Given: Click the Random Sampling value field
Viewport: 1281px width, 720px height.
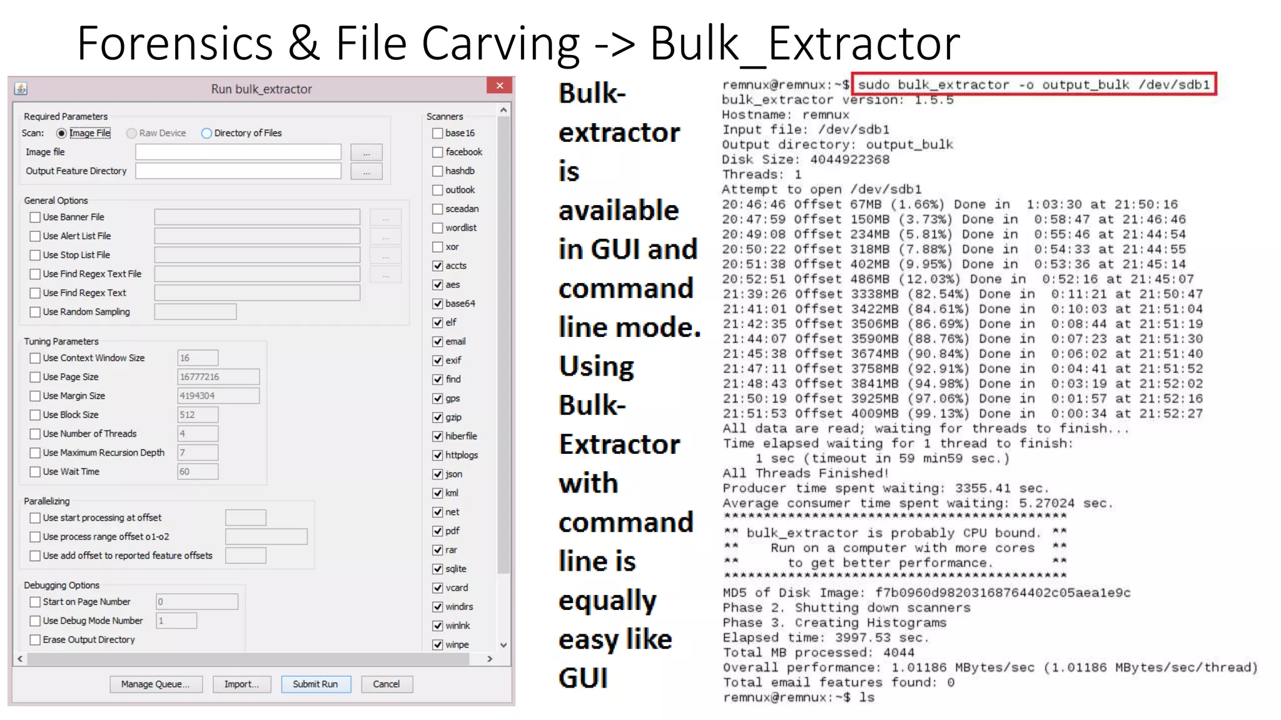Looking at the screenshot, I should click(x=196, y=312).
